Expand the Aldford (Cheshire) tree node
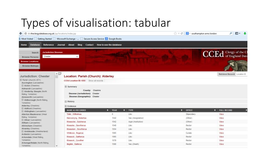Image resolution: width=276 pixels, height=155 pixels. click(x=23, y=108)
